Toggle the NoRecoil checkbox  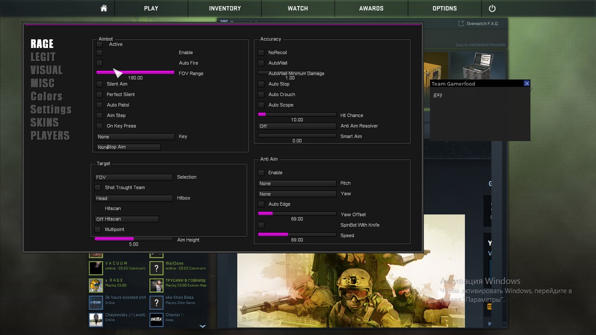tap(261, 53)
